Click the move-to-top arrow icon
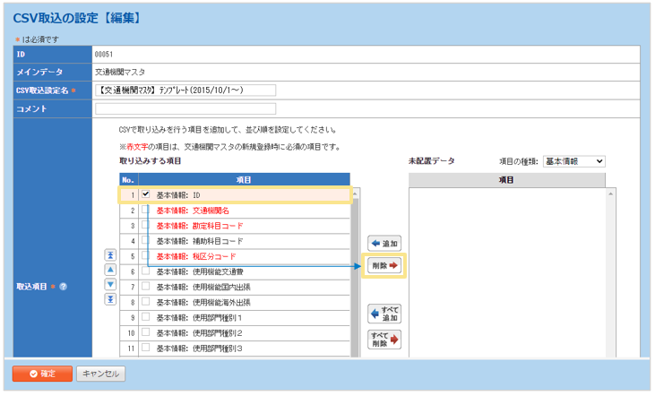 (110, 255)
